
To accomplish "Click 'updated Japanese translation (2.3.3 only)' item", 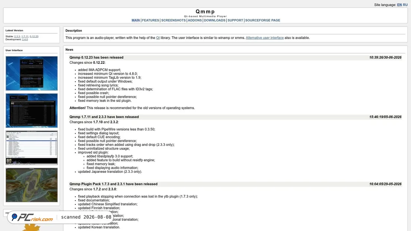I will click(110, 172).
